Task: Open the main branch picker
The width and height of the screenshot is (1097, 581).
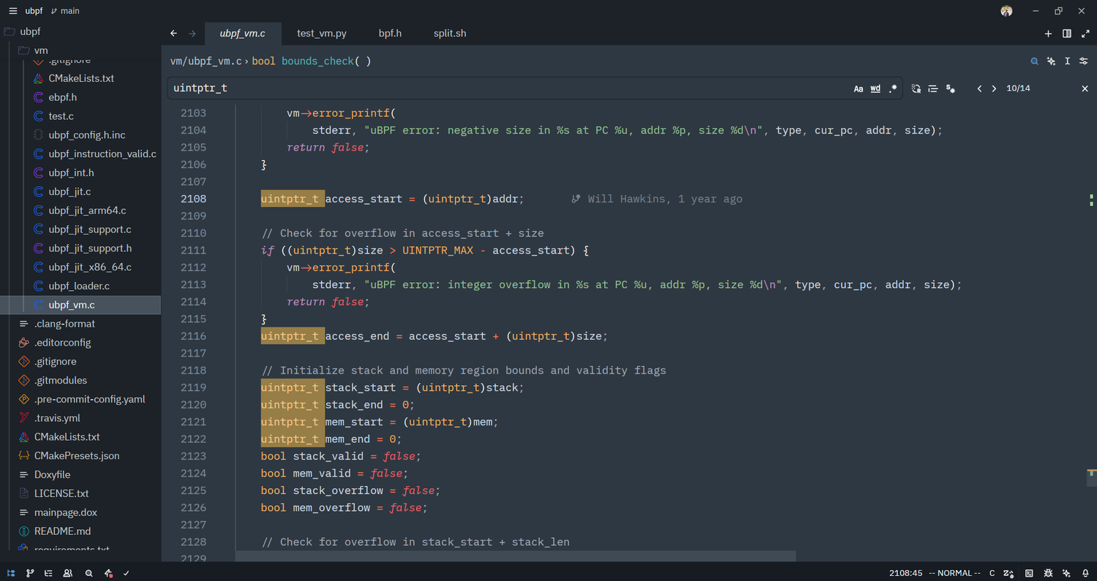Action: point(66,11)
